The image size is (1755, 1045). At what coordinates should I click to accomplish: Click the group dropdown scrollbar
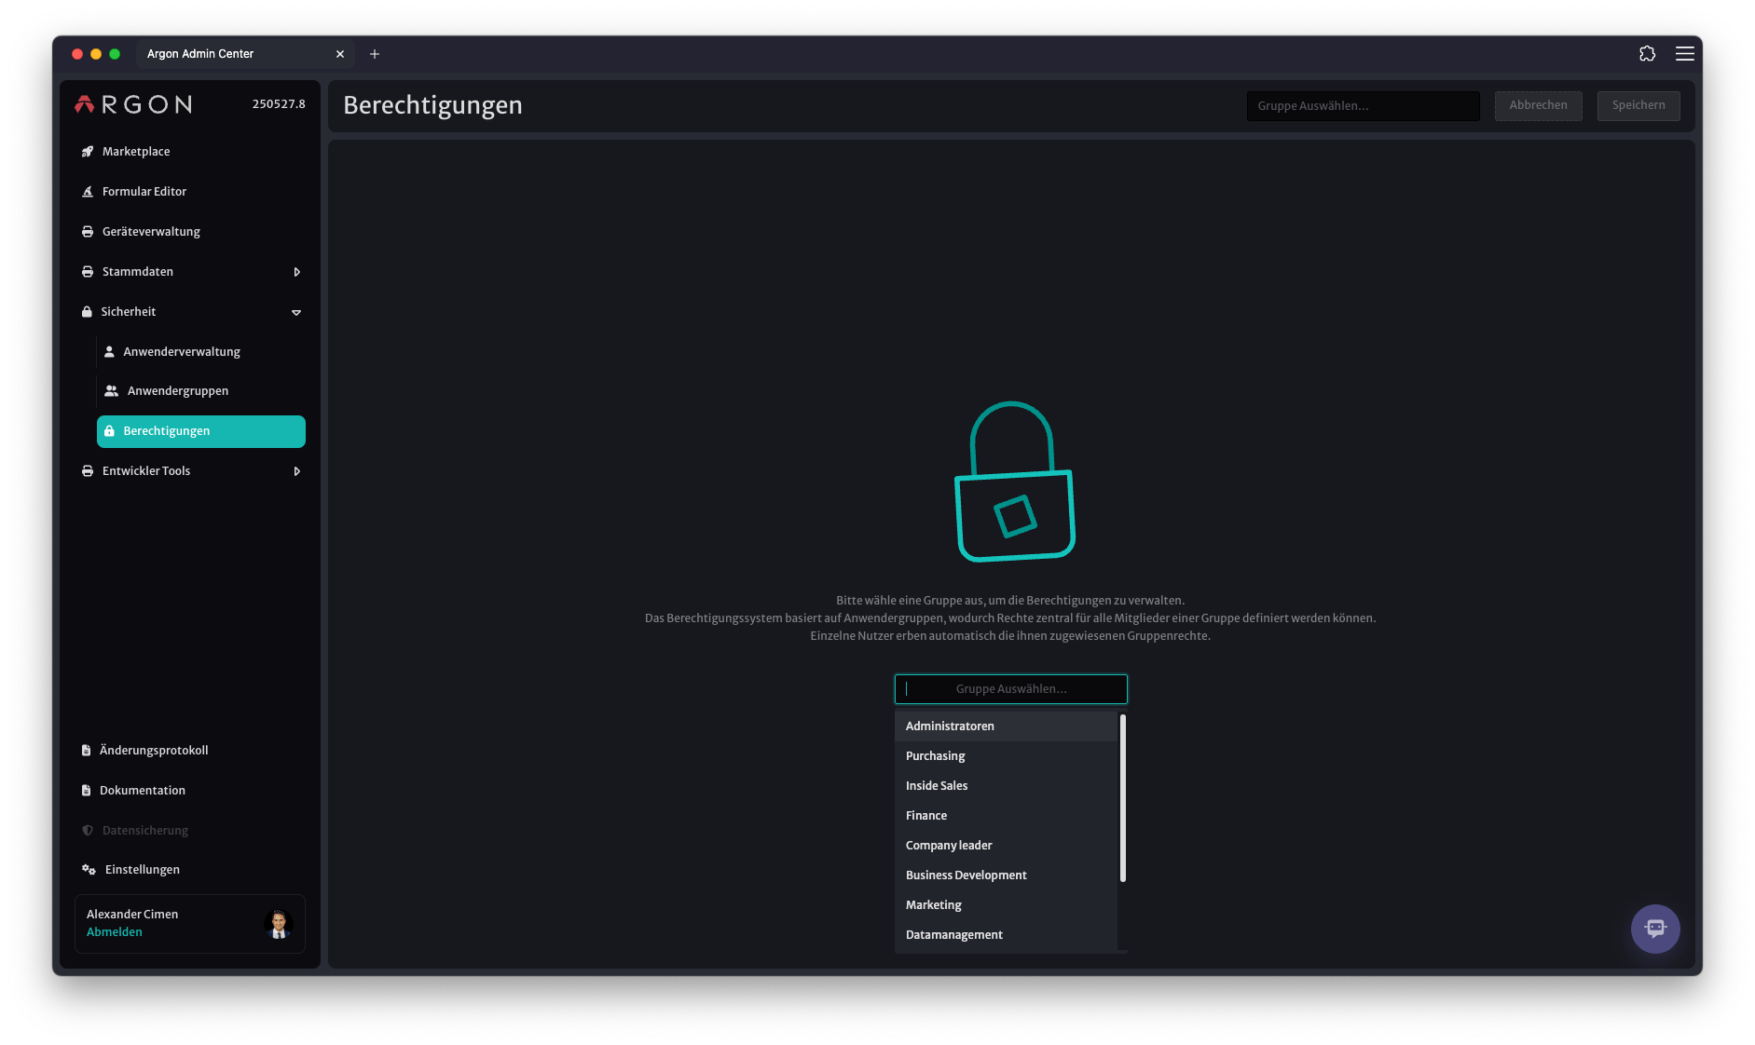pyautogui.click(x=1122, y=798)
